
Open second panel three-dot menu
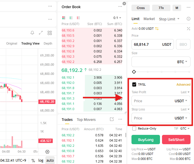[50, 19]
